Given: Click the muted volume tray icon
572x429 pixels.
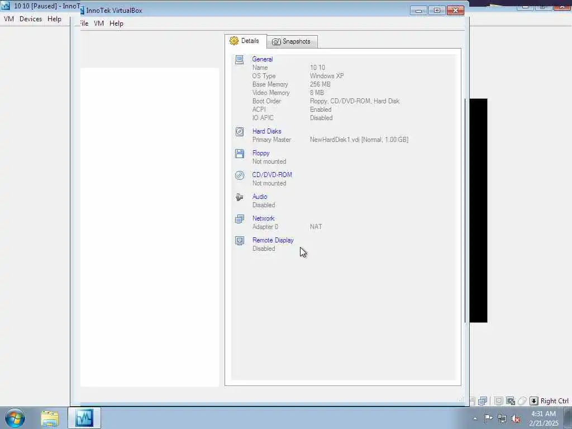Looking at the screenshot, I should (x=516, y=418).
